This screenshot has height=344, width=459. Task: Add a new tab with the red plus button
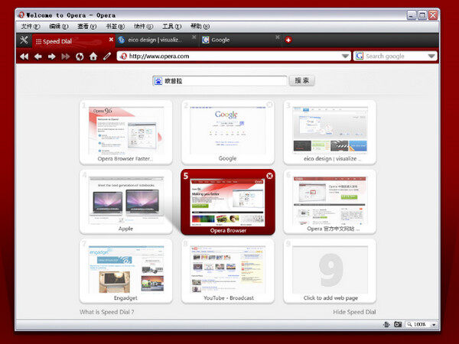[288, 40]
